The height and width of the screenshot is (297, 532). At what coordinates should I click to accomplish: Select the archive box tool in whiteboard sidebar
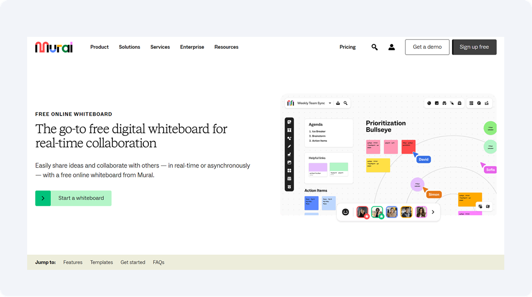[290, 187]
